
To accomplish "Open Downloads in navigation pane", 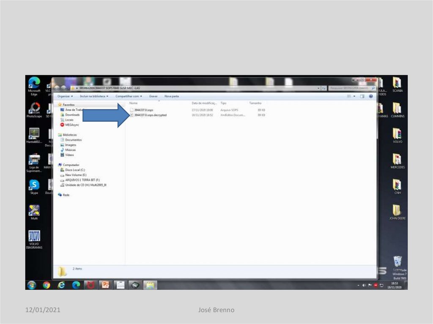I will pyautogui.click(x=70, y=115).
